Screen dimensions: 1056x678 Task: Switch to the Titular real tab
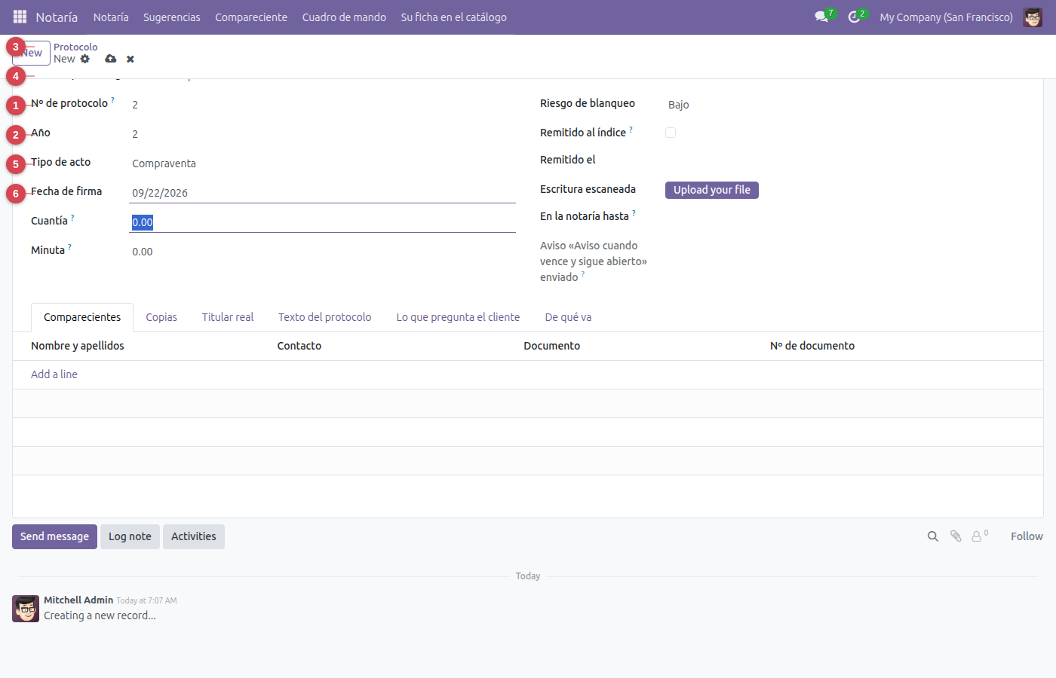pyautogui.click(x=228, y=317)
